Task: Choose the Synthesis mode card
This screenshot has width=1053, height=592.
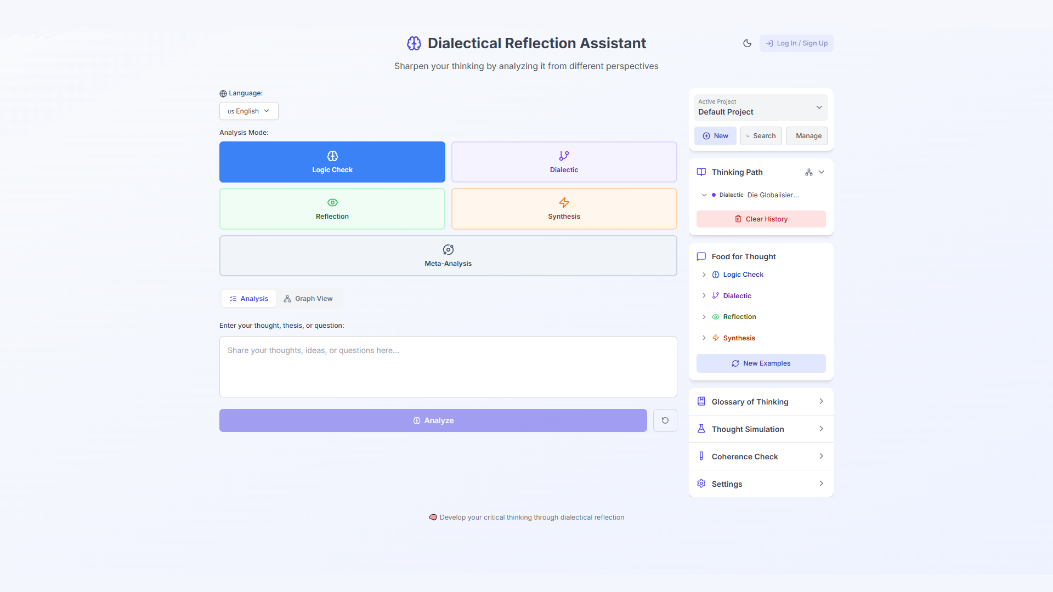Action: 564,209
